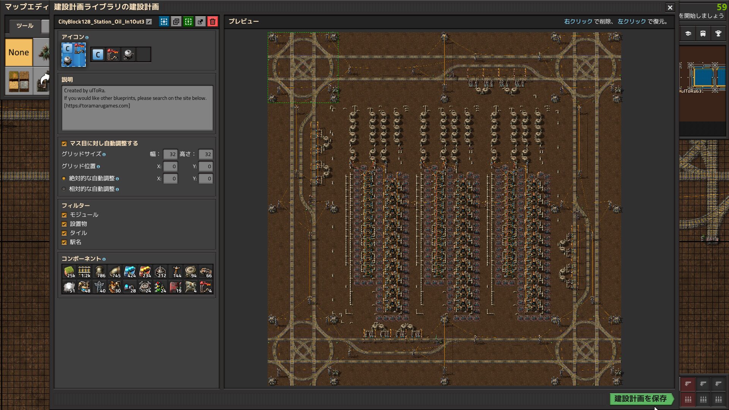This screenshot has width=729, height=410.
Task: Click the big electric pole component (40)
Action: 99,287
